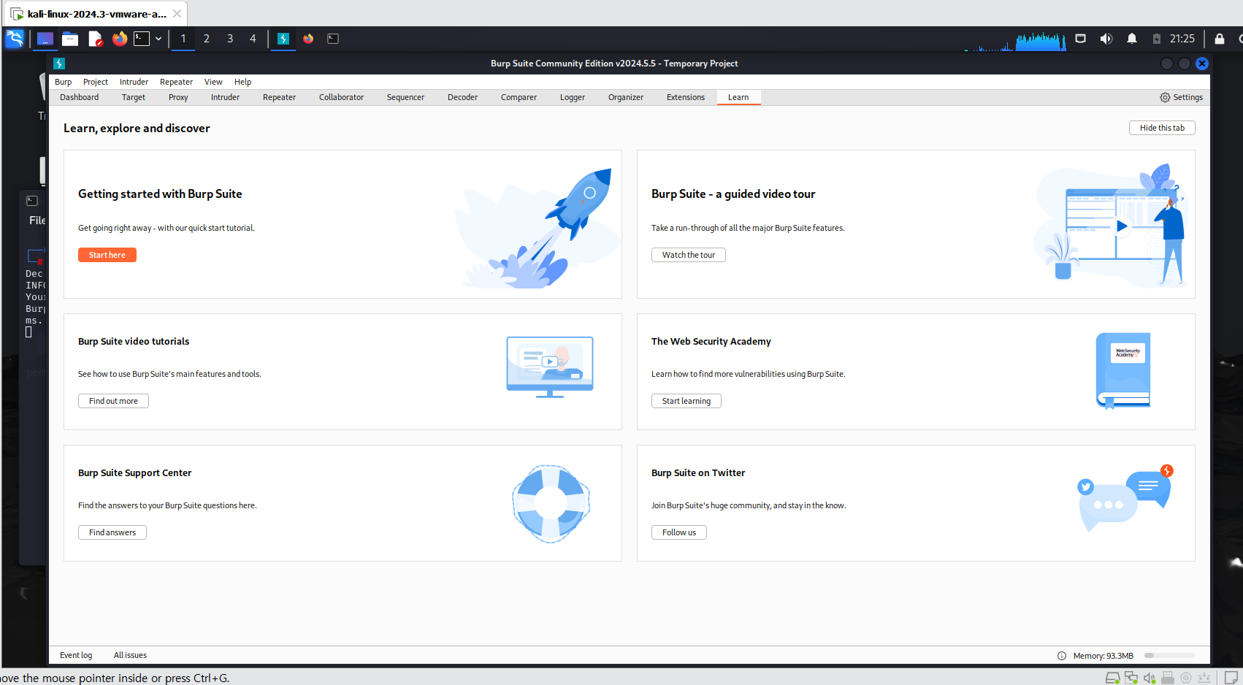
Task: Open the Event log panel
Action: pos(76,655)
